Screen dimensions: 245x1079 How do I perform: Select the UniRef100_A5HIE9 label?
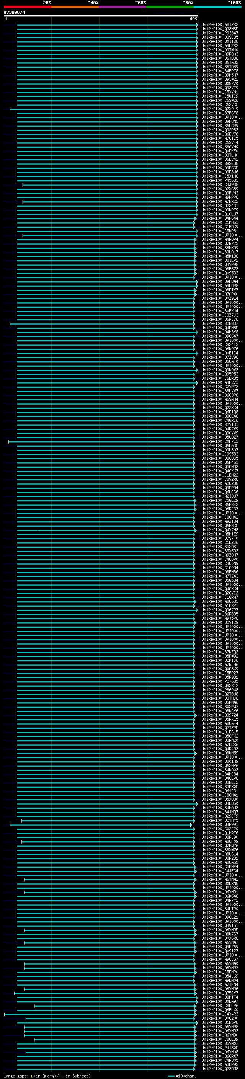[219, 534]
